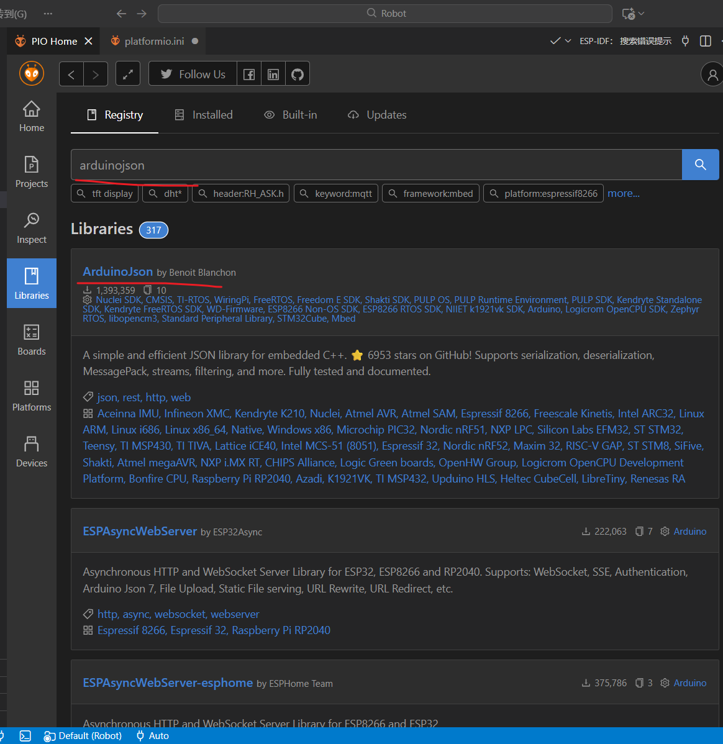The image size is (723, 744).
Task: Open the ArduinoJson library page
Action: (118, 271)
